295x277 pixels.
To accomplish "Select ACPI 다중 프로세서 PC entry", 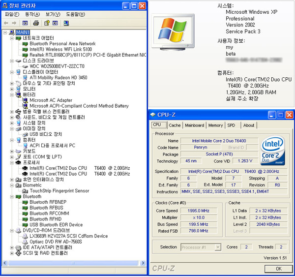I will (x=52, y=145).
